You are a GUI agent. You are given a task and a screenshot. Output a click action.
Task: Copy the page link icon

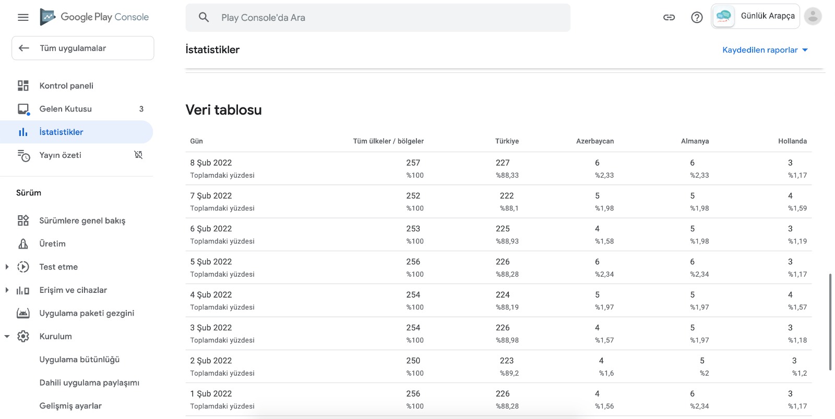669,17
